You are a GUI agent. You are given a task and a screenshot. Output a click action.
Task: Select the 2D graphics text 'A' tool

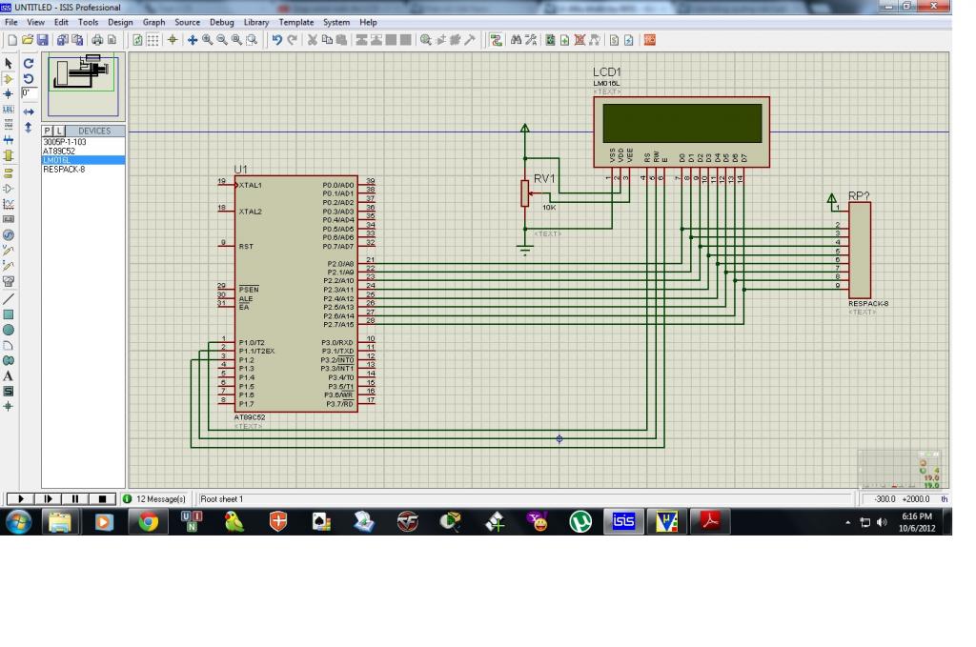(9, 375)
